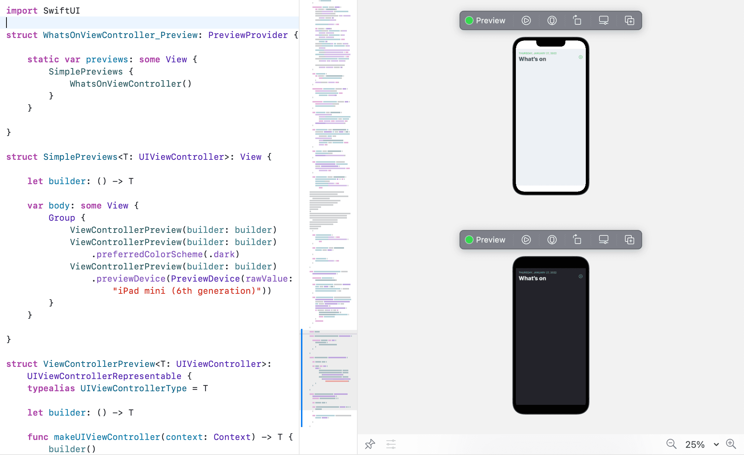
Task: Zoom in the preview canvas
Action: tap(731, 444)
